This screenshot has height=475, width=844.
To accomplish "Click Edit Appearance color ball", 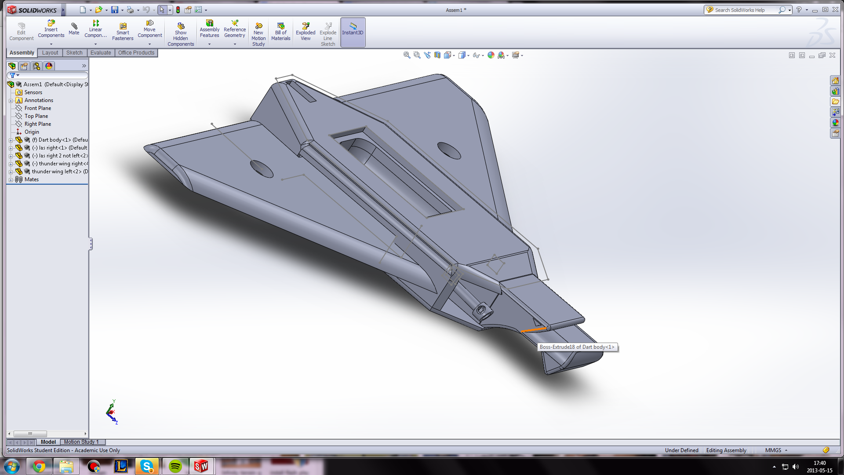I will pos(491,55).
